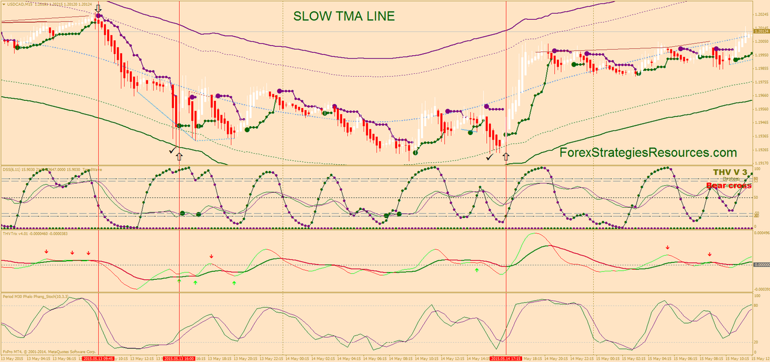The image size is (770, 362).
Task: Click the second up arrow marker after the May 14 low
Action: pyautogui.click(x=507, y=155)
